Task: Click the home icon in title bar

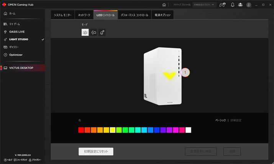Action: 164,5
